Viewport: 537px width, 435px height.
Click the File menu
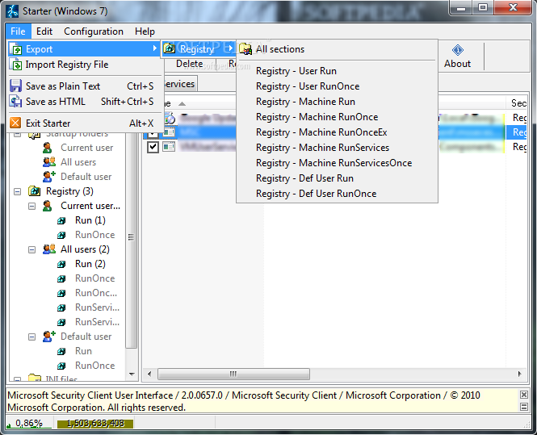click(x=18, y=31)
